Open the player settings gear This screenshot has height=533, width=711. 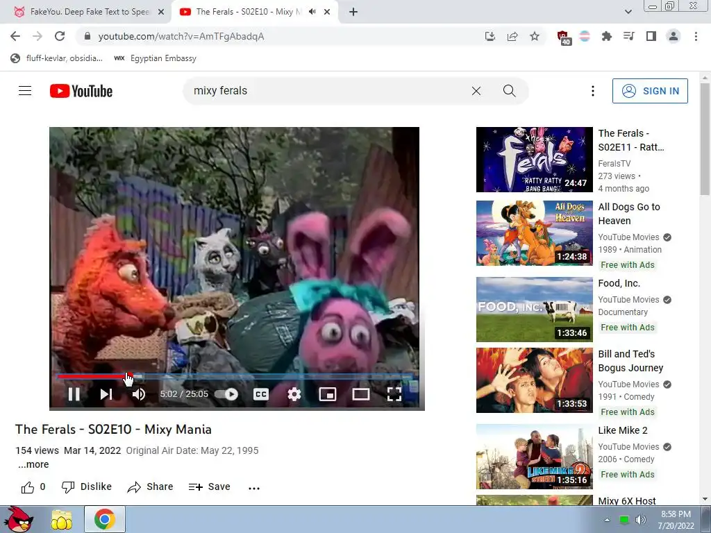(x=294, y=394)
